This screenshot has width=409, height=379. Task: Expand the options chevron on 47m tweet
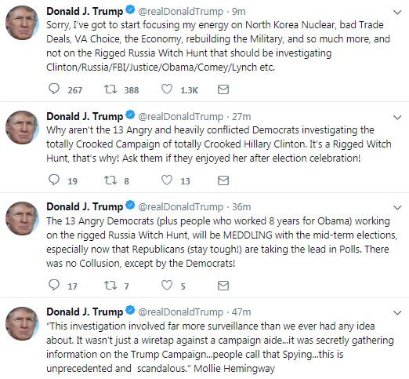(397, 312)
